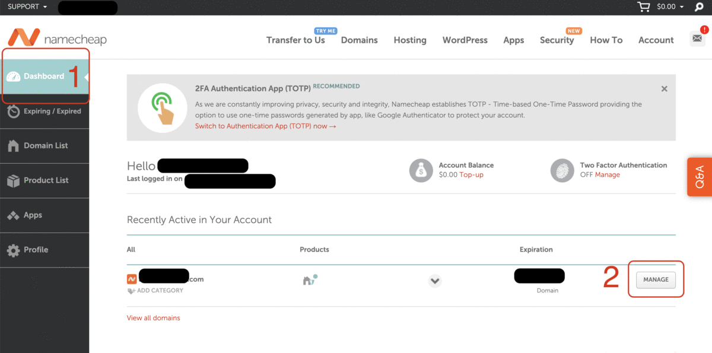Image resolution: width=712 pixels, height=353 pixels.
Task: Open the Account menu
Action: pyautogui.click(x=656, y=40)
